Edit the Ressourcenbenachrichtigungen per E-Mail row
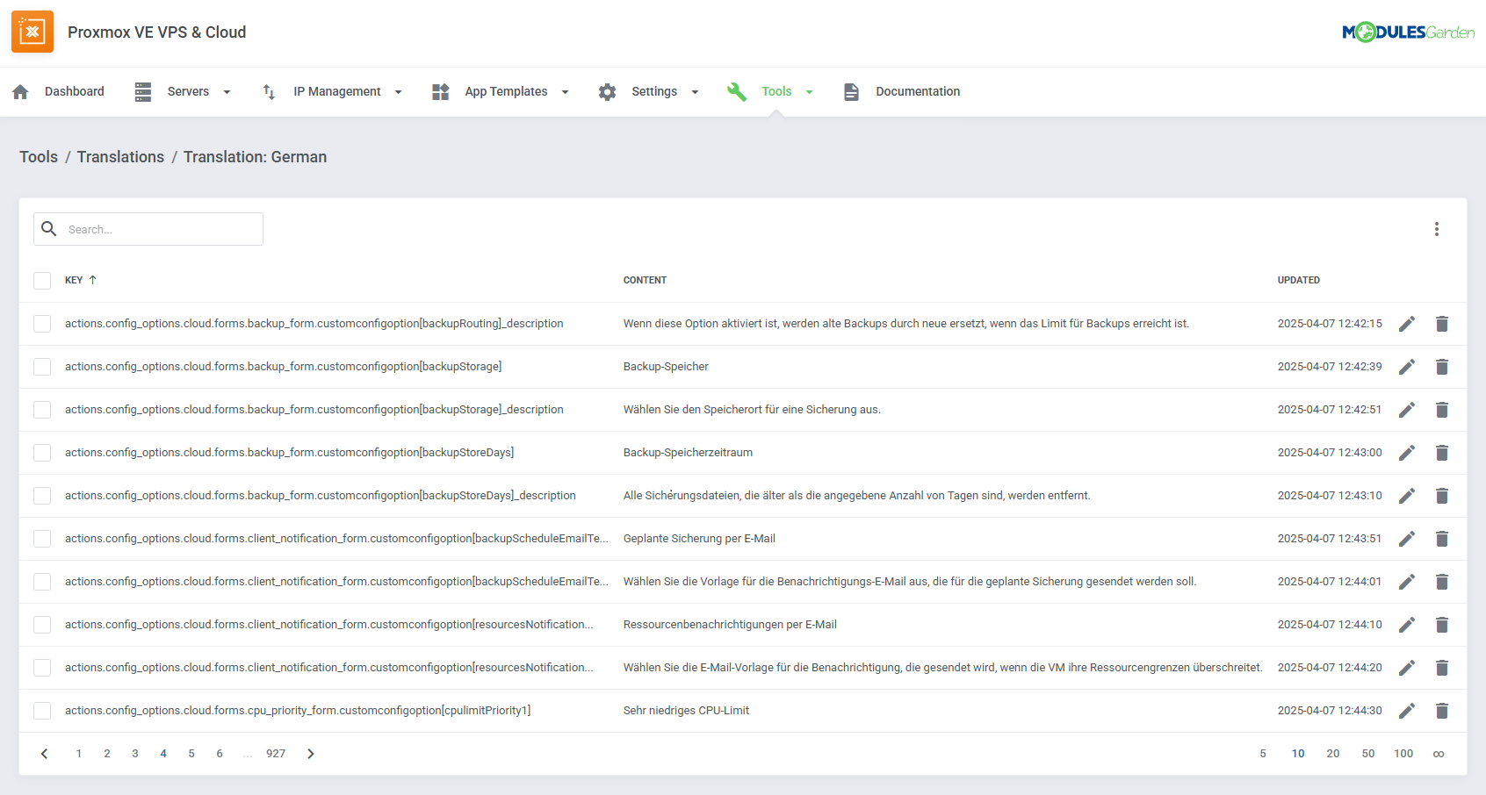 coord(1407,625)
